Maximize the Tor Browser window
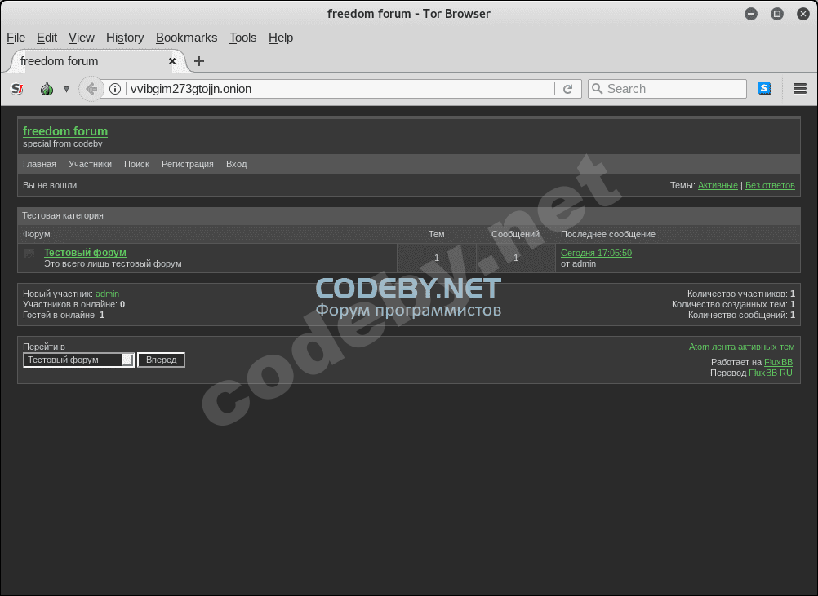Viewport: 818px width, 596px height. click(x=777, y=14)
